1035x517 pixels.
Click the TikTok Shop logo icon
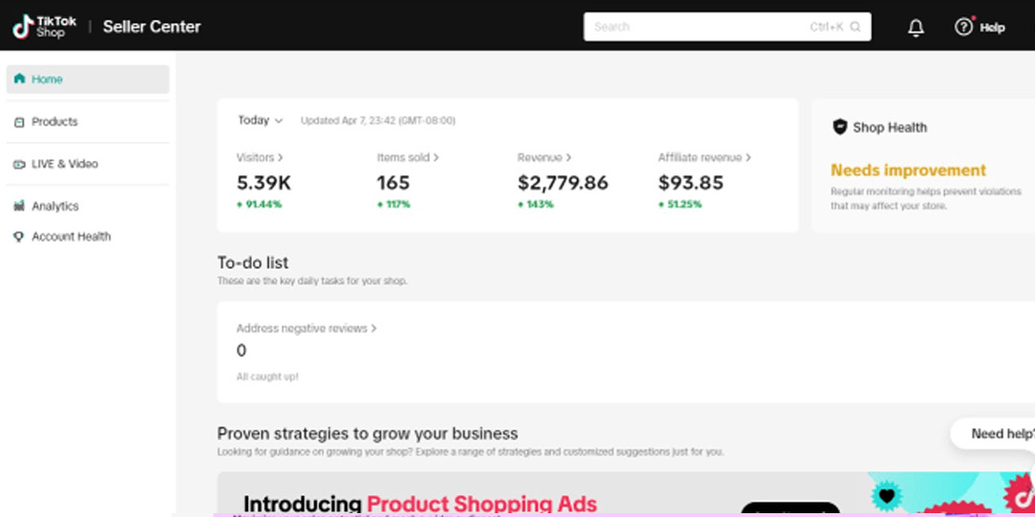coord(23,27)
